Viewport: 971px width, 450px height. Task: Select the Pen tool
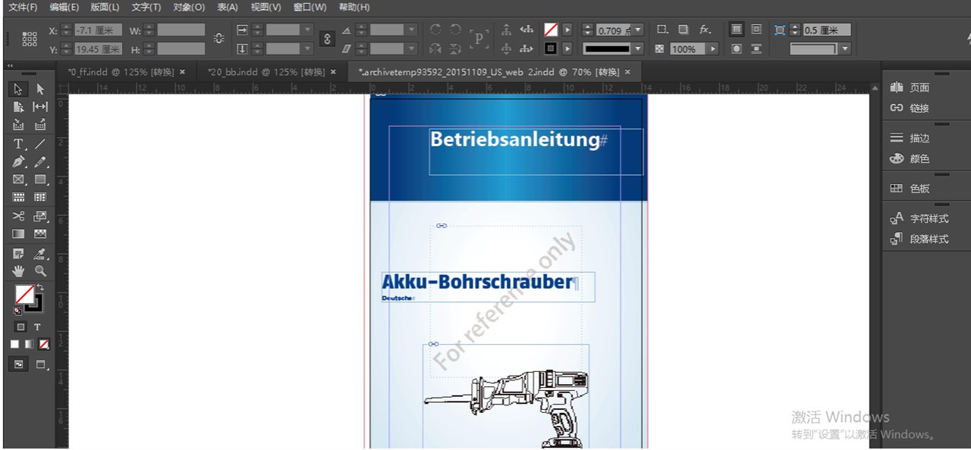(x=18, y=162)
